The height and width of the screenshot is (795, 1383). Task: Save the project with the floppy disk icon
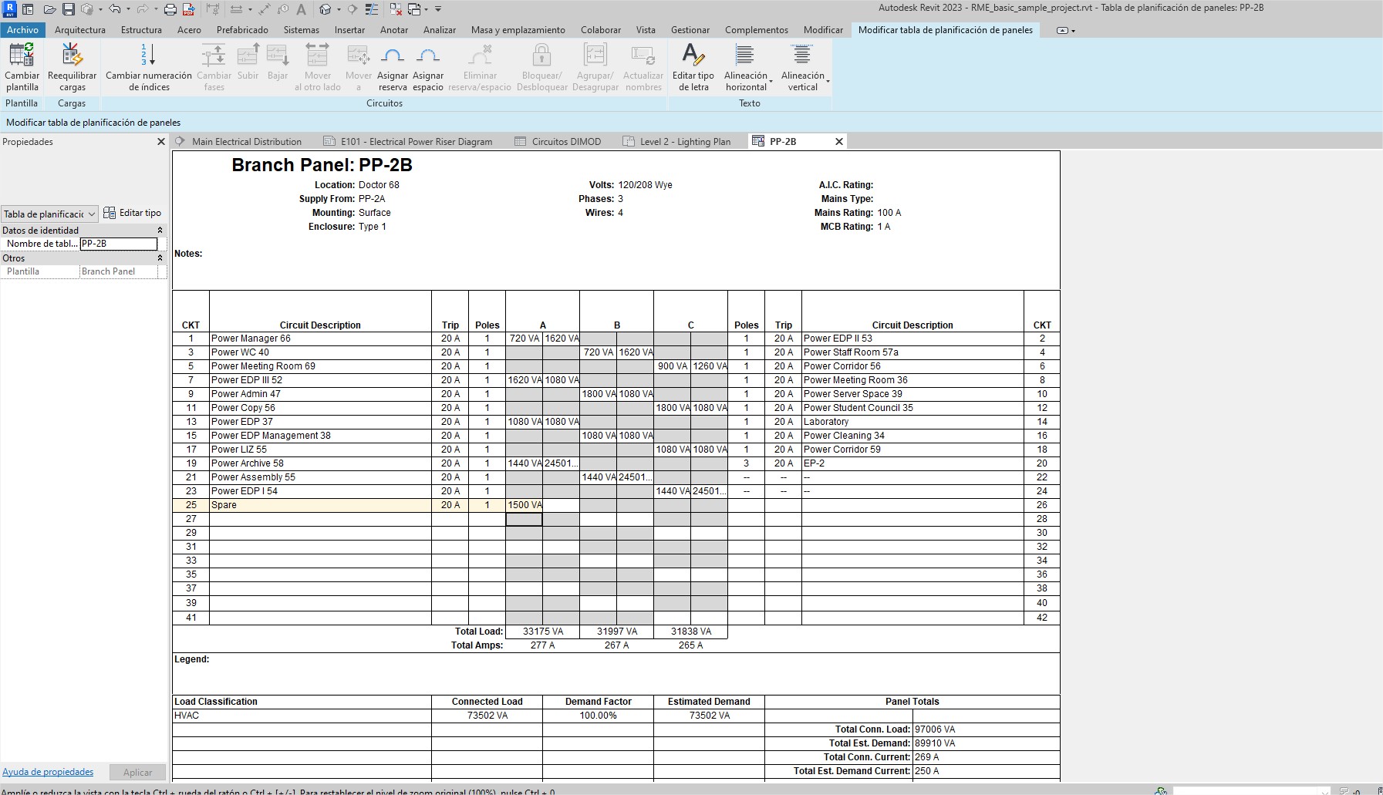69,9
